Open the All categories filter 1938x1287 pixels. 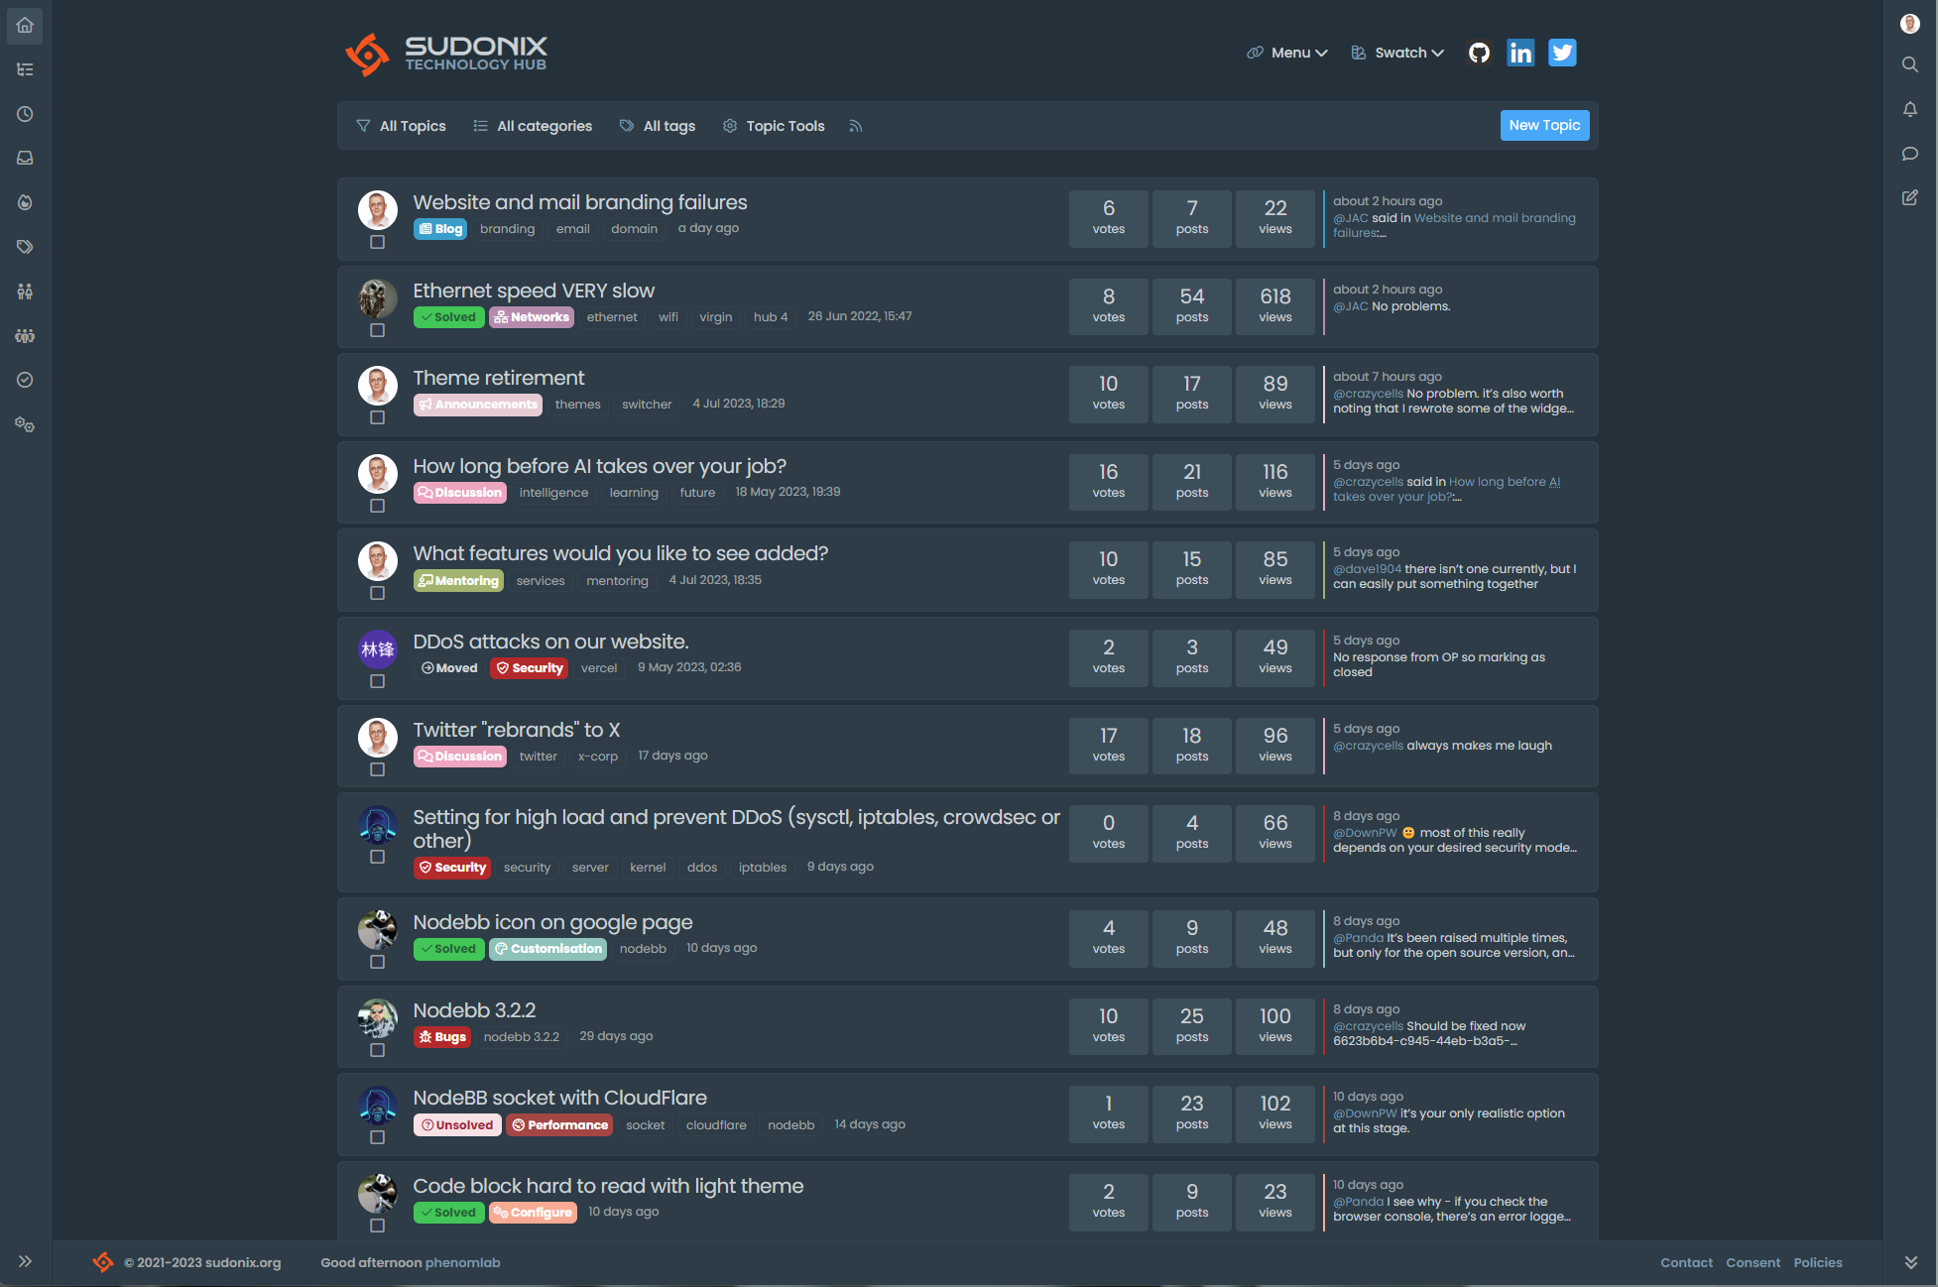(x=533, y=126)
